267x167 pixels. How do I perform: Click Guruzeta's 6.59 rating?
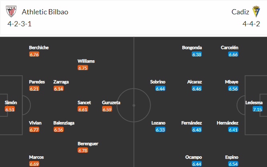coord(107,109)
